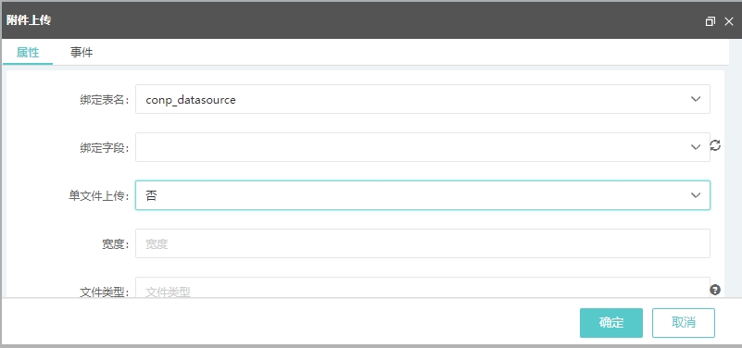The width and height of the screenshot is (742, 348).
Task: Switch to the 属性 tab
Action: tap(28, 52)
